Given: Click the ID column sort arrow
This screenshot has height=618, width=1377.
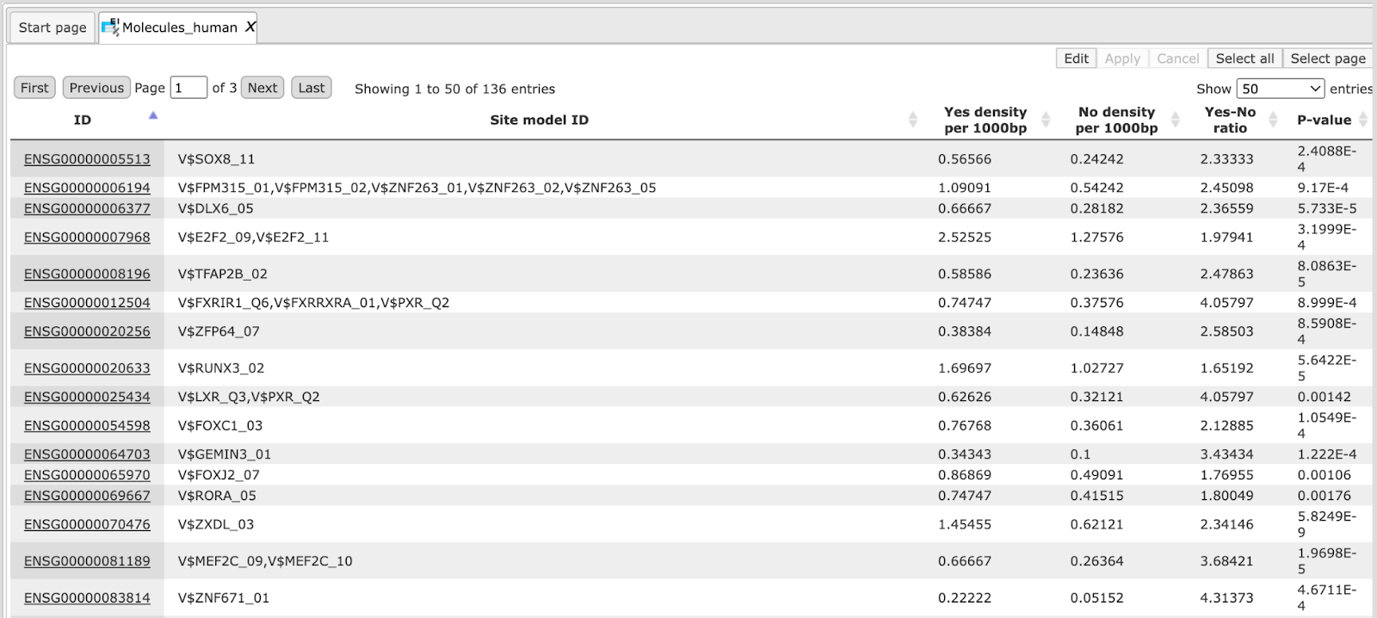Looking at the screenshot, I should pyautogui.click(x=153, y=115).
